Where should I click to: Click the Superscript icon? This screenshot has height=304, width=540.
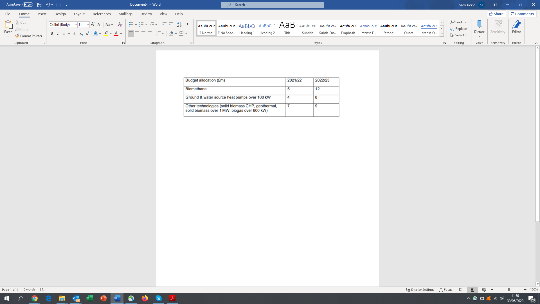87,33
